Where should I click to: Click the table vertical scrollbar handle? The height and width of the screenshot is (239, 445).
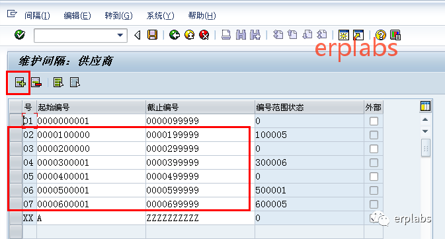(x=425, y=148)
